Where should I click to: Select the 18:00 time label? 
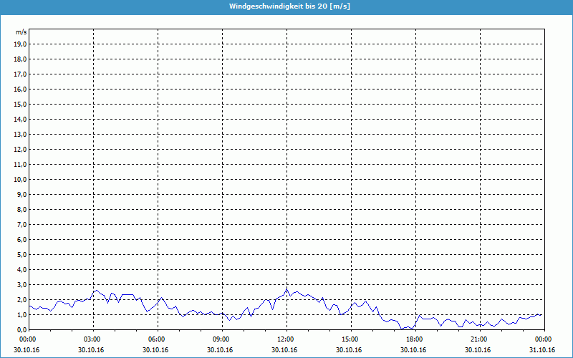[x=415, y=339]
